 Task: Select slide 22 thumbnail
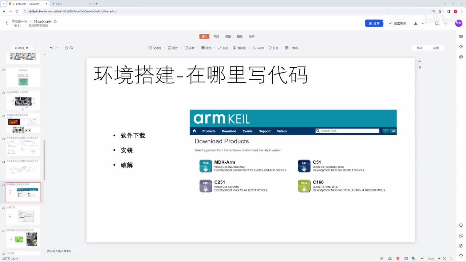[23, 123]
